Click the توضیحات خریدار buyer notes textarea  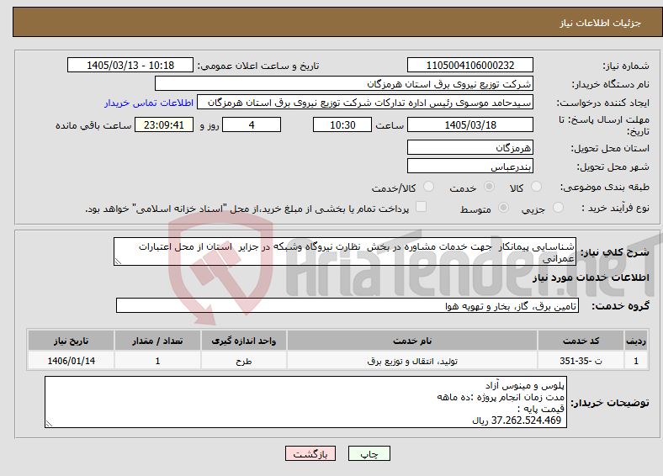305,403
